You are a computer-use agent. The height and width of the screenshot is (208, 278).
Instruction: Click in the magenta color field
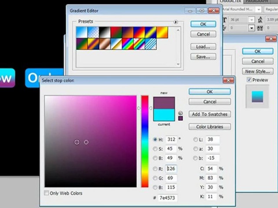tap(91, 141)
